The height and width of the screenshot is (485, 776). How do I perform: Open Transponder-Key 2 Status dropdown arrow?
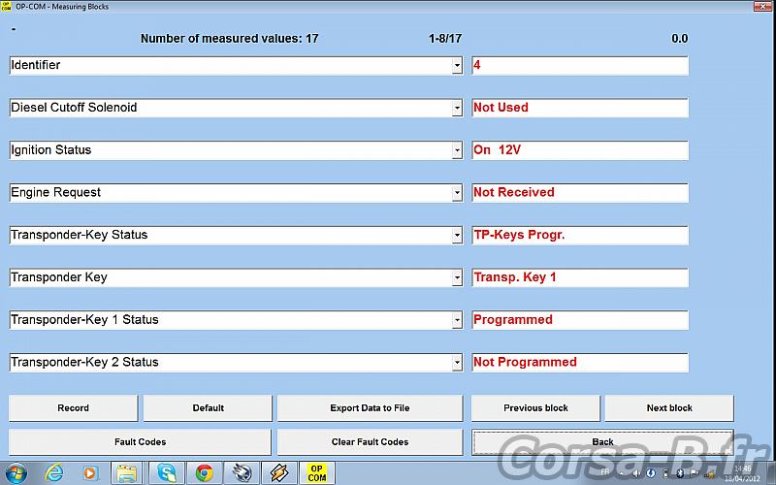point(457,363)
